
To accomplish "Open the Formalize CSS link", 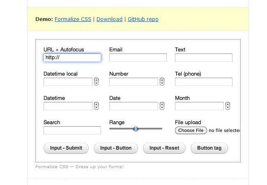I will (x=73, y=19).
